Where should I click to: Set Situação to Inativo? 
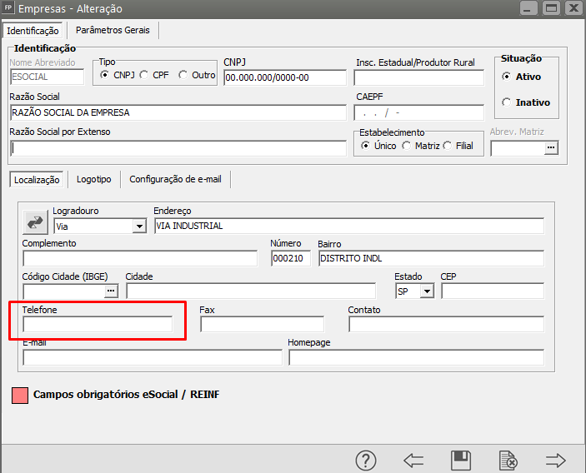(506, 102)
